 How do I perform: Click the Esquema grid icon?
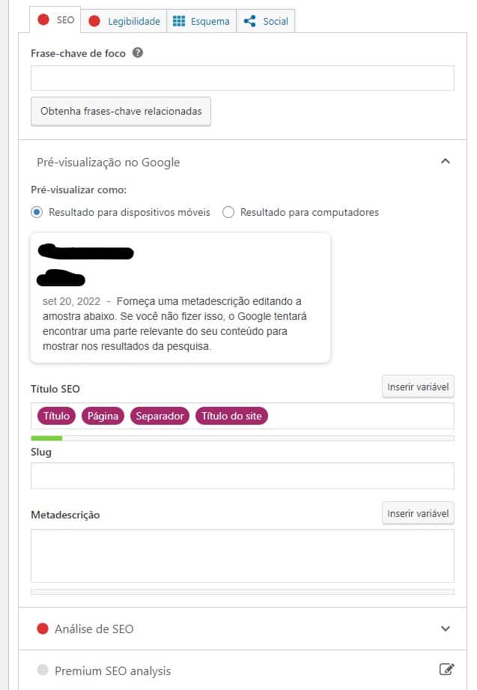179,21
